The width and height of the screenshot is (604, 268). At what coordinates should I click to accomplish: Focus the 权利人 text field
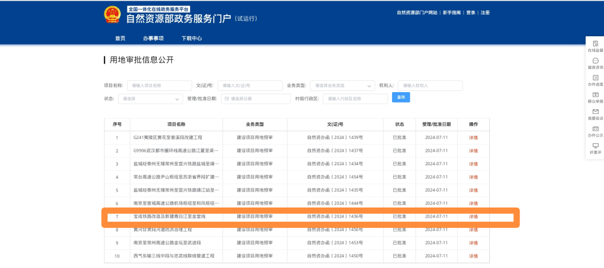point(430,85)
